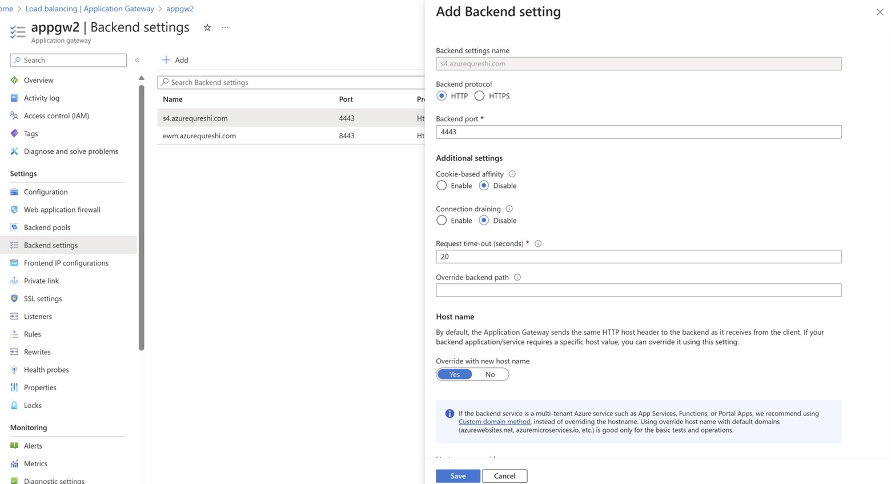This screenshot has width=891, height=484.
Task: Click the Web application firewall shield icon
Action: (x=14, y=210)
